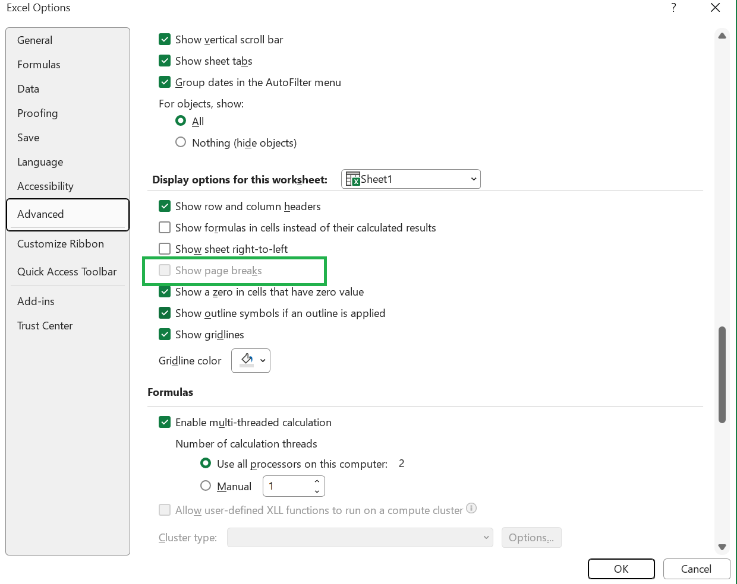The height and width of the screenshot is (584, 737).
Task: Open the Save options category
Action: [x=68, y=138]
